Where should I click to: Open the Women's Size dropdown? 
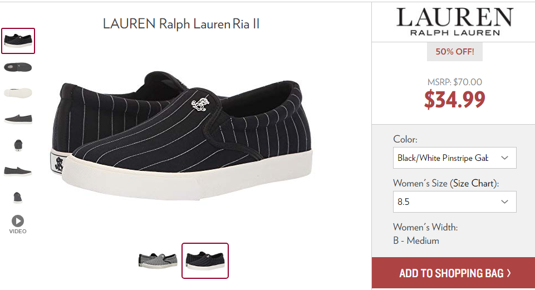[454, 201]
